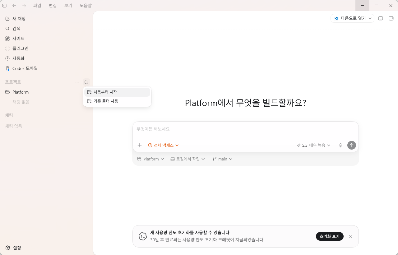
Task: Click Platform에서 무엇을 빌드할까요 heading
Action: tap(246, 103)
